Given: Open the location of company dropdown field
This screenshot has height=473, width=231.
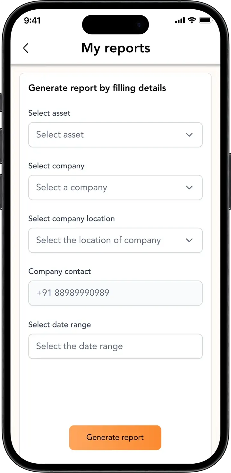Looking at the screenshot, I should (109, 240).
